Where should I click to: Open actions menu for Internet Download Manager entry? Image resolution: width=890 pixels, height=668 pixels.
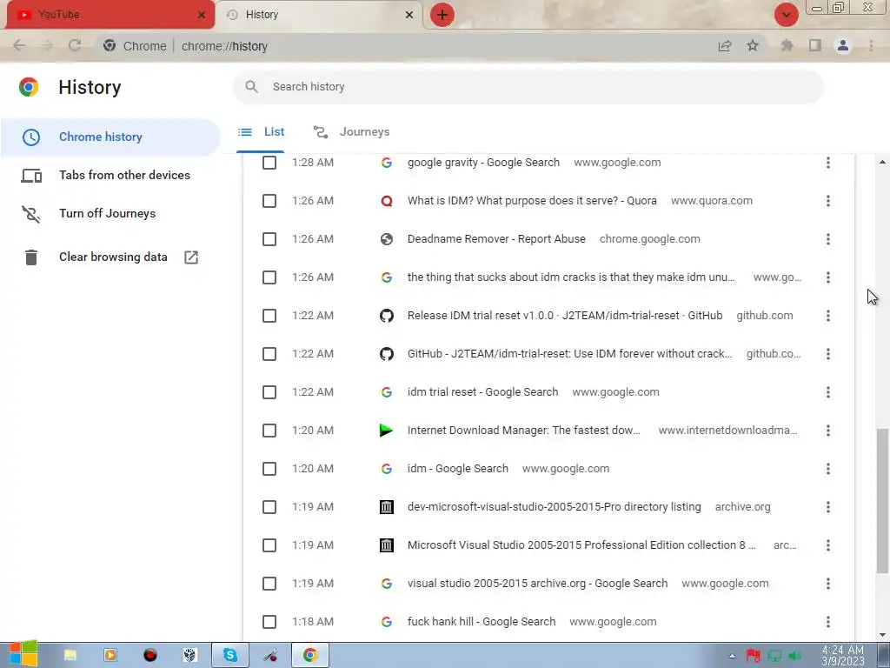coord(828,431)
